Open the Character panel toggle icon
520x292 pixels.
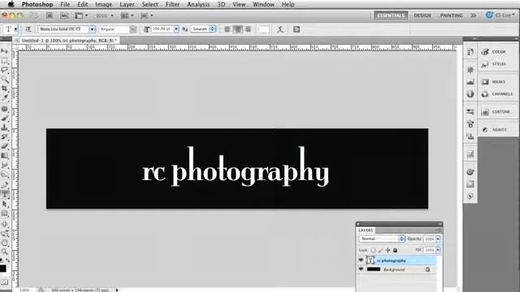pos(297,29)
